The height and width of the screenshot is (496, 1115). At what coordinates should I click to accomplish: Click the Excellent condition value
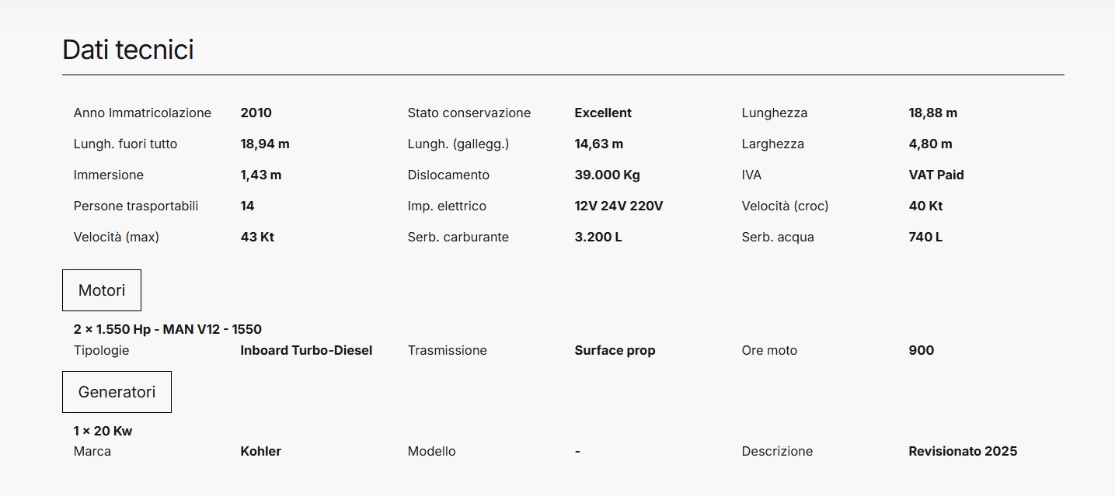603,113
